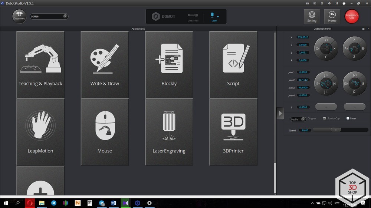The image size is (371, 208).
Task: Open Word from taskbar
Action: click(114, 203)
